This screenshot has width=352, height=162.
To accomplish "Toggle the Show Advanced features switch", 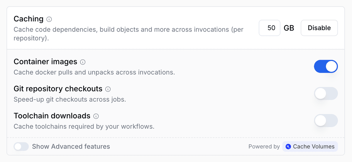I will [x=21, y=146].
